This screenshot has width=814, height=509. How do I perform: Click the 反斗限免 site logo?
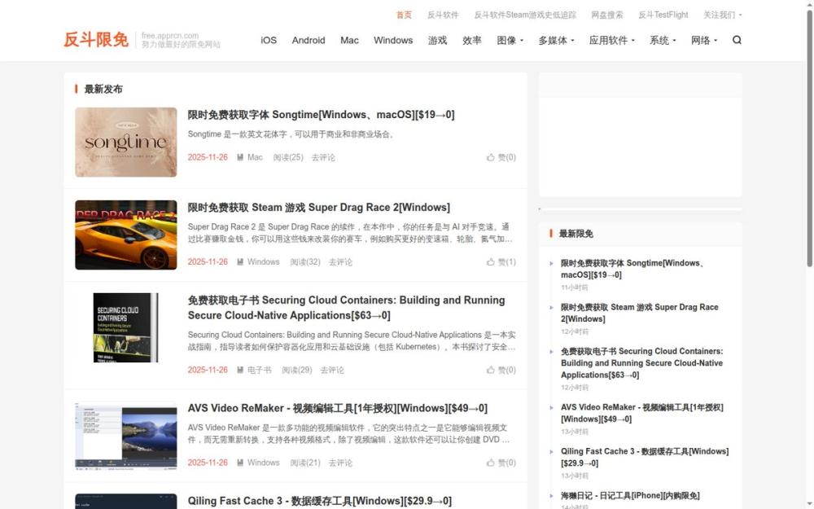(96, 38)
